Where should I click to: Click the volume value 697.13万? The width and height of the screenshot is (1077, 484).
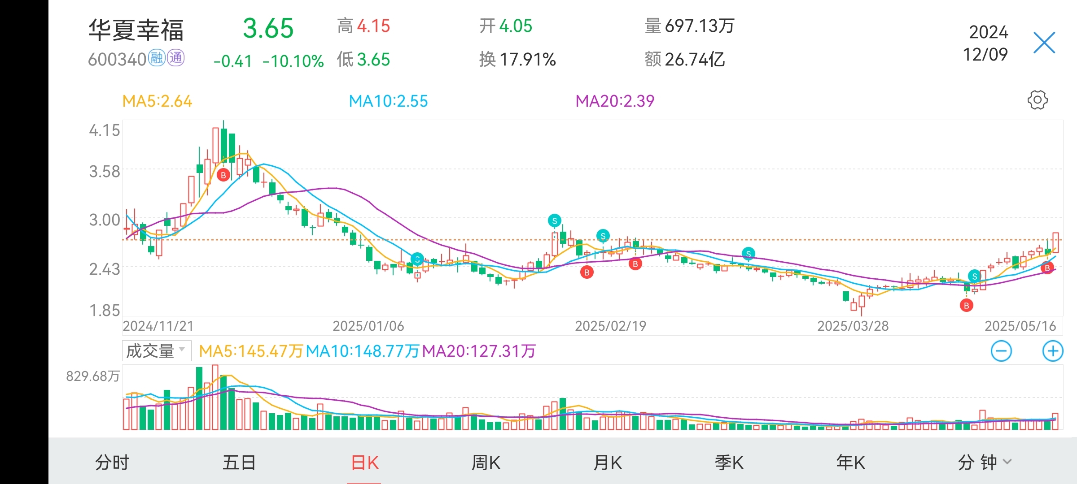(699, 26)
